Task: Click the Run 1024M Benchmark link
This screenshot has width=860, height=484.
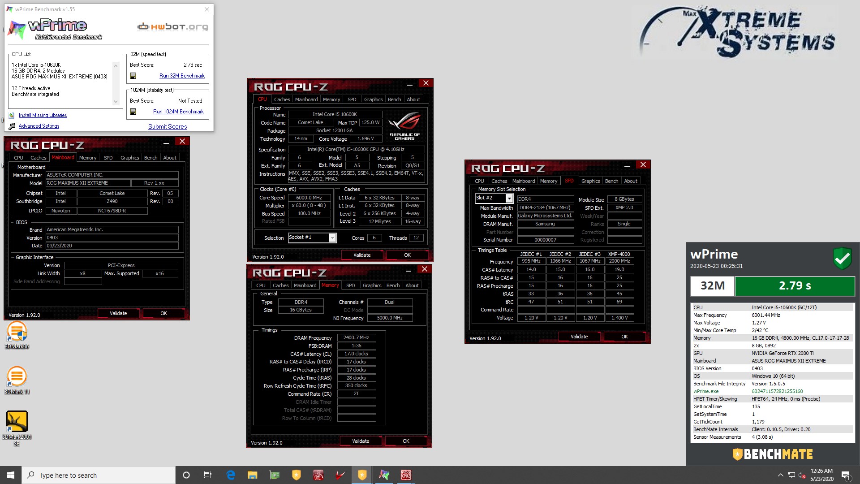Action: pyautogui.click(x=178, y=112)
